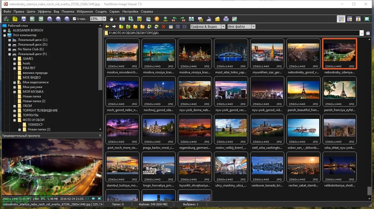Open the 15% zoom level dropdown
This screenshot has height=209, width=374.
[x=104, y=19]
